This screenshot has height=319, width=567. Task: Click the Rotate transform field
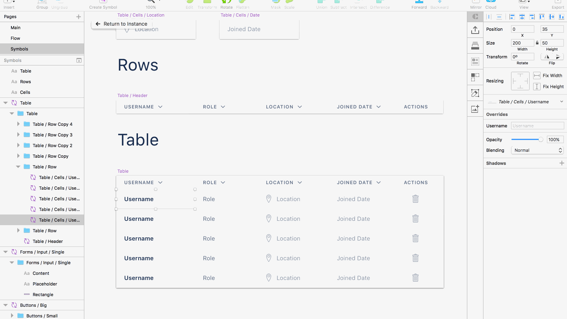522,57
